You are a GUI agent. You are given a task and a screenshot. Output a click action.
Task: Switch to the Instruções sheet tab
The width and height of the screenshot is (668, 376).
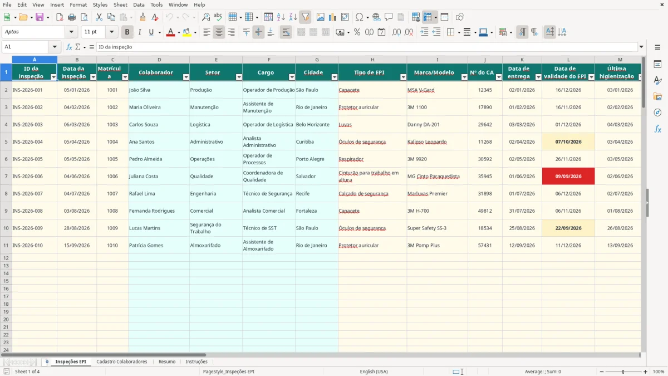click(197, 362)
